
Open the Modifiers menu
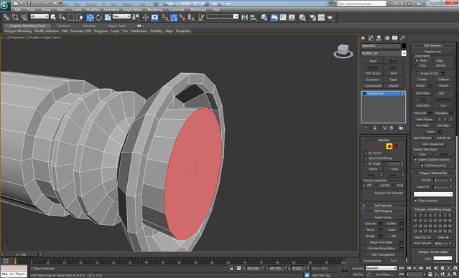click(x=93, y=9)
